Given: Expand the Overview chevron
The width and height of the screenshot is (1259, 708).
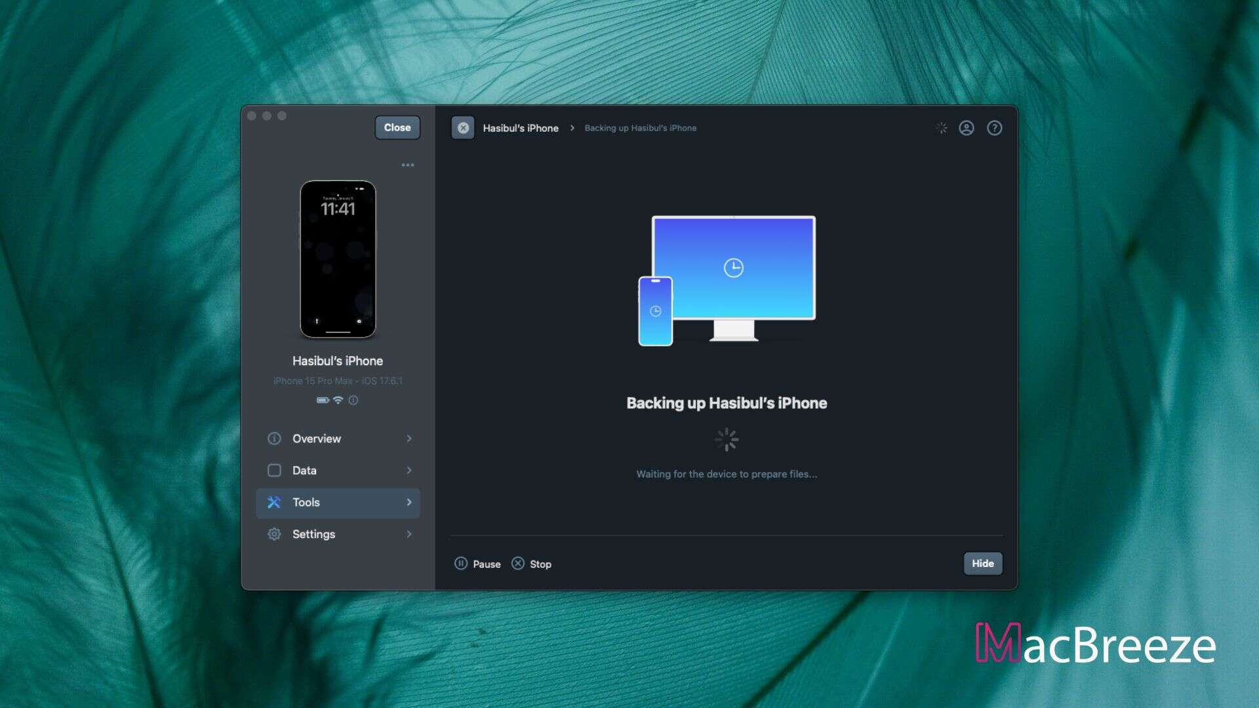Looking at the screenshot, I should click(409, 439).
